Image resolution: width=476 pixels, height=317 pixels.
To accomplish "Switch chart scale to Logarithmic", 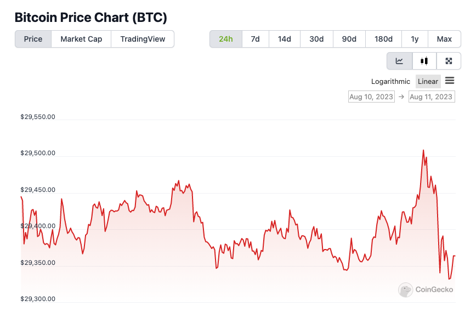I will click(390, 82).
